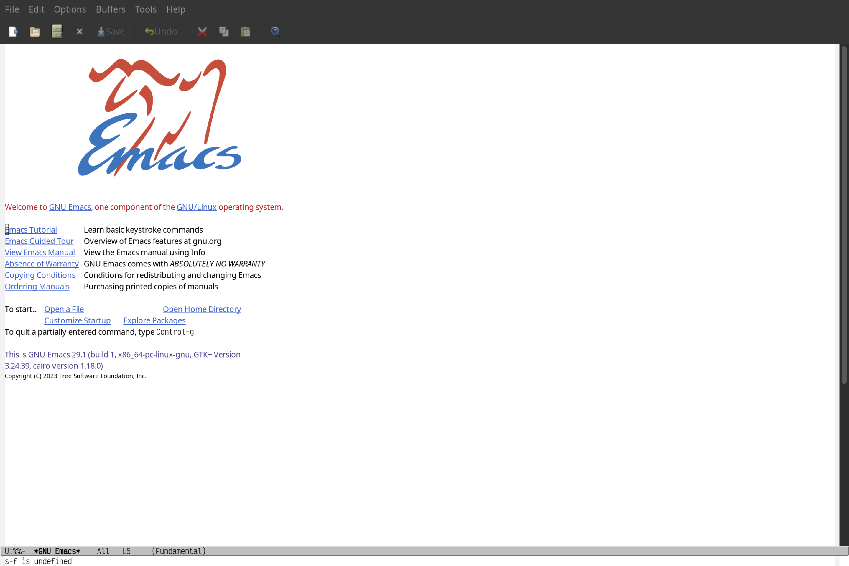Click the Paste icon in toolbar
This screenshot has width=849, height=566.
(246, 31)
